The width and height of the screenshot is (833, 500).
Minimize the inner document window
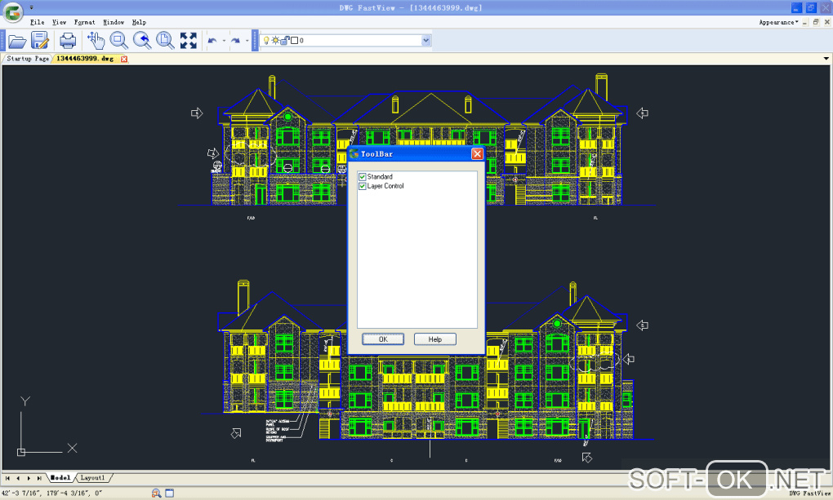(x=805, y=22)
